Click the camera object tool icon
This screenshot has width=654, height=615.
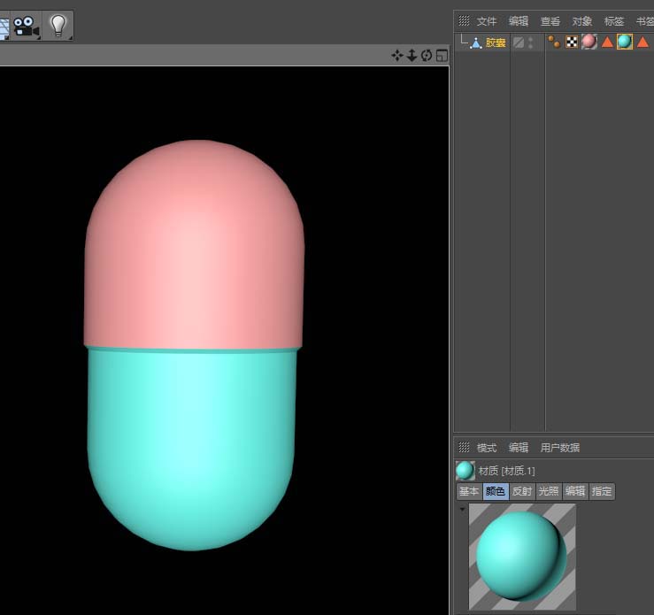click(26, 26)
